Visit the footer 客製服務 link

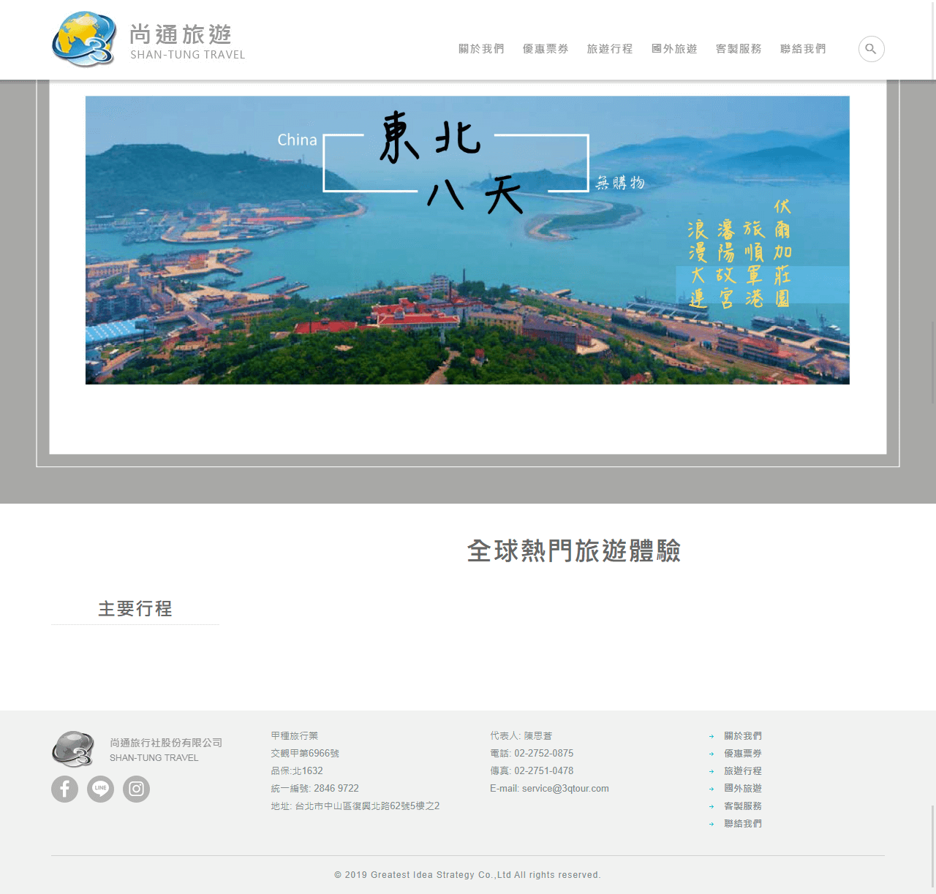pos(743,806)
